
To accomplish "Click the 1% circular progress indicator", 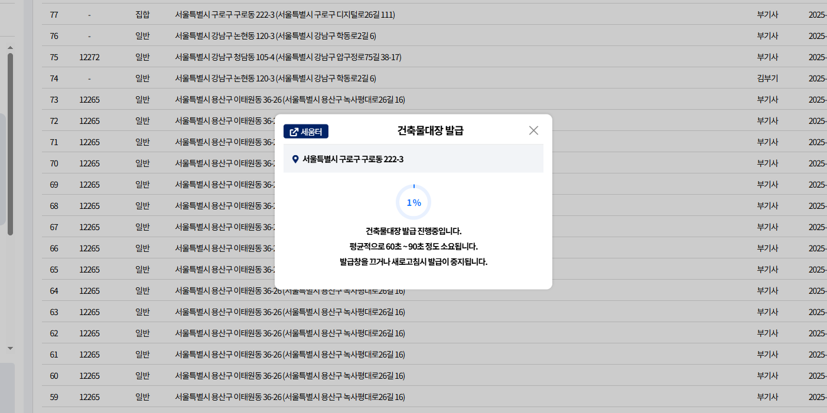I will click(413, 202).
